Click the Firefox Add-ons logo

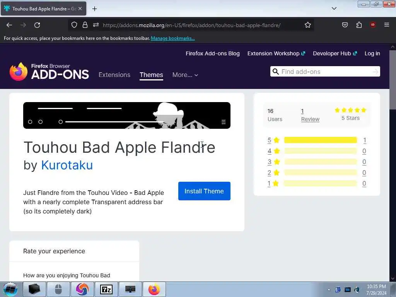point(49,72)
